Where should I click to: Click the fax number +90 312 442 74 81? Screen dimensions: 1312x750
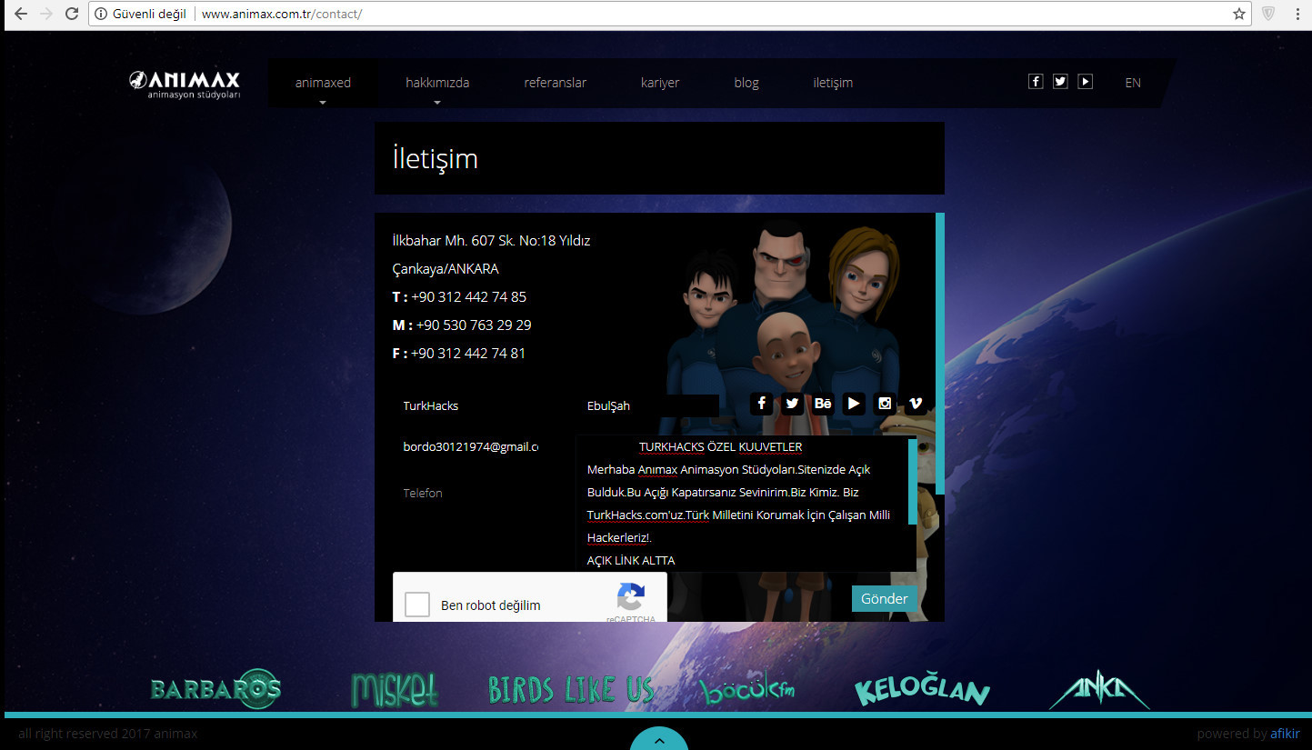(468, 354)
